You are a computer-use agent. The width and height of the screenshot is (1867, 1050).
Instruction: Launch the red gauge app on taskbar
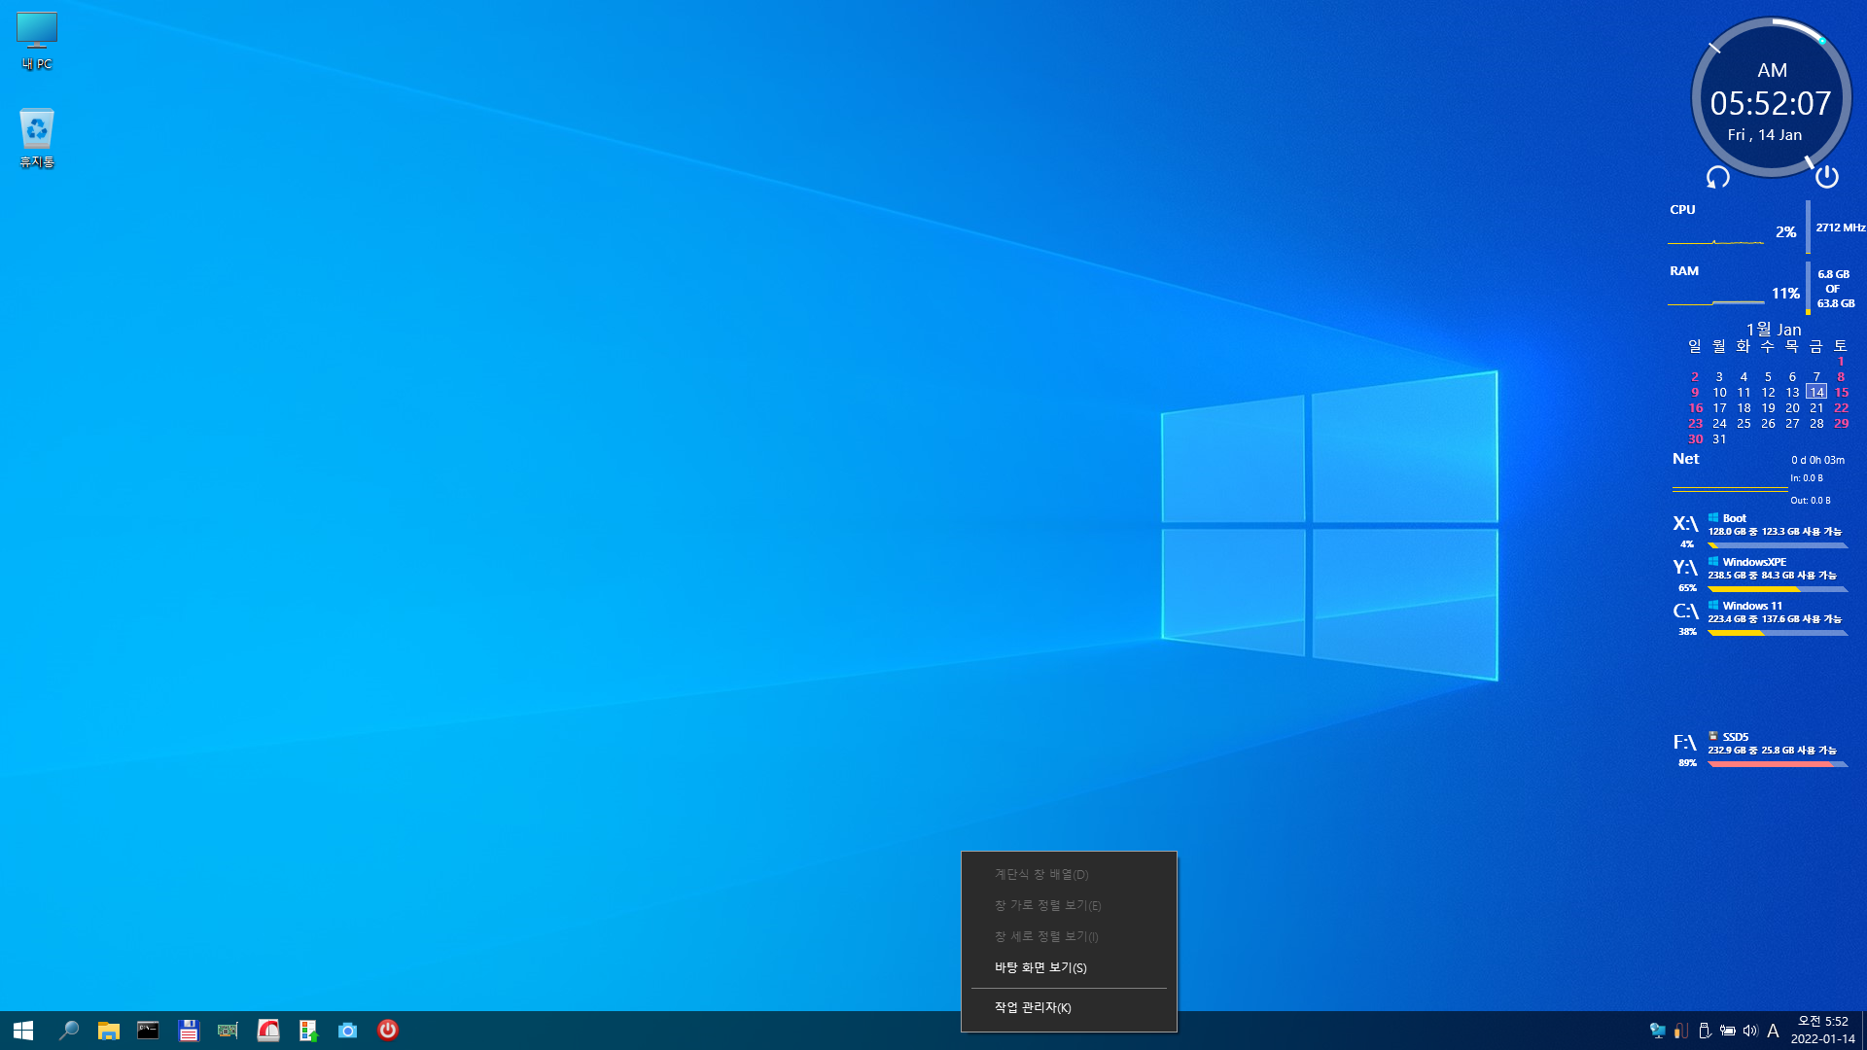tap(268, 1031)
